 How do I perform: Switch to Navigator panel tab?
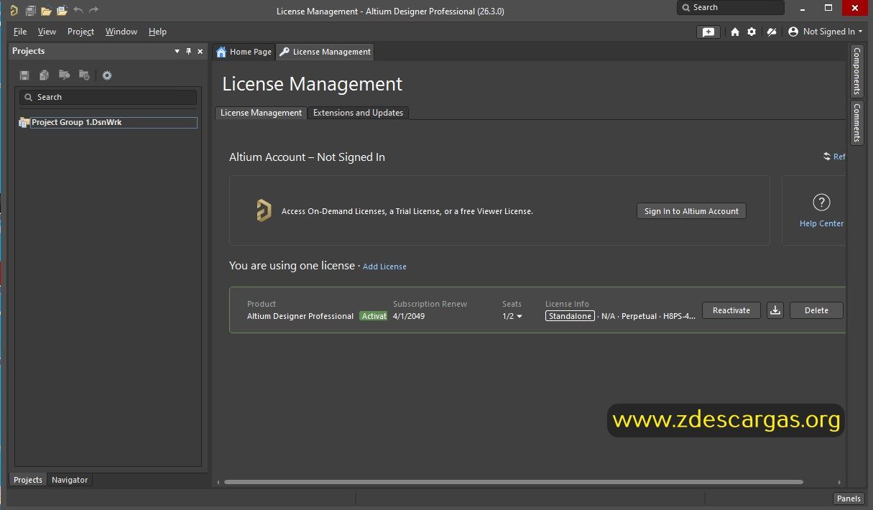pos(70,480)
